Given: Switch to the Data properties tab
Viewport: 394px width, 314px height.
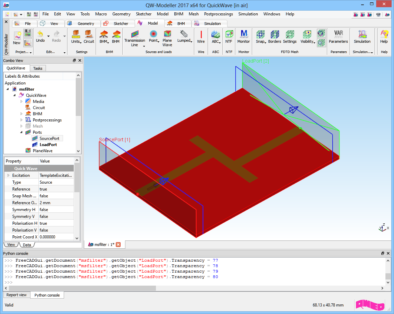Looking at the screenshot, I should click(x=27, y=245).
